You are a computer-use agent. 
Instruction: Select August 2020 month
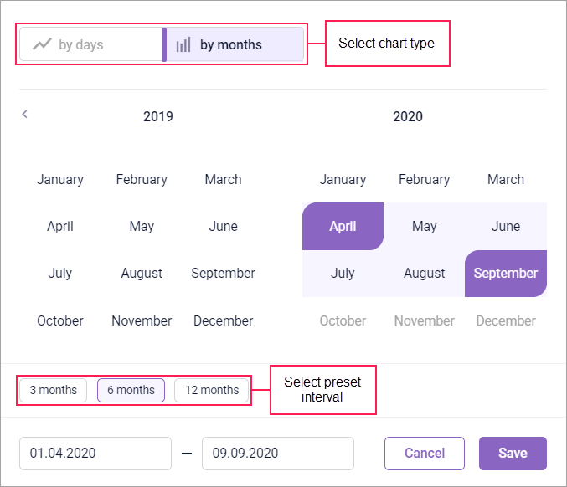pyautogui.click(x=424, y=274)
